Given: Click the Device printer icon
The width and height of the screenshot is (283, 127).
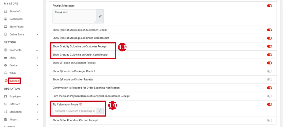Looking at the screenshot, I should pos(6,65).
